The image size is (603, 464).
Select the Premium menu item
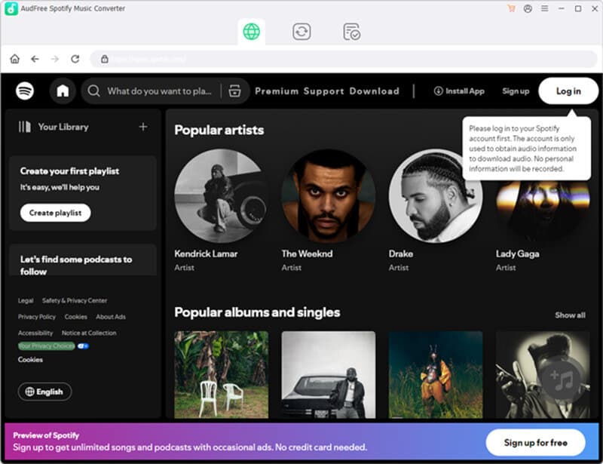274,91
